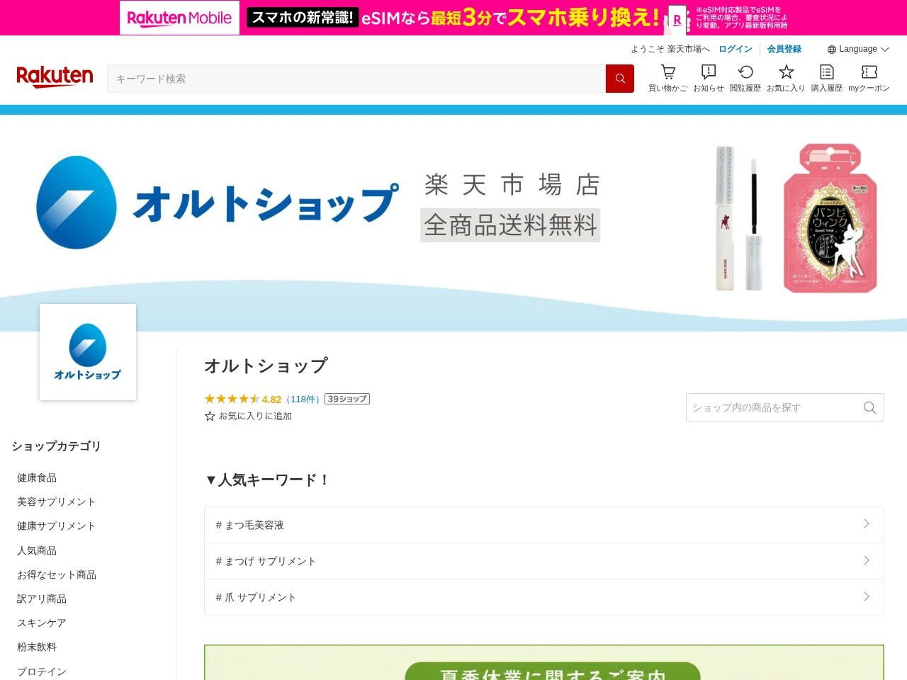The height and width of the screenshot is (680, 907).
Task: Click the shop search magnifier icon
Action: coord(869,407)
